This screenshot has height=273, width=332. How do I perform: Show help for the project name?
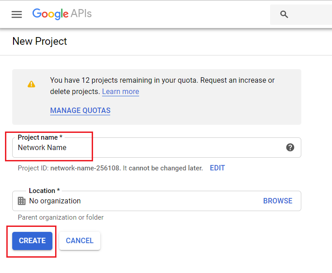tap(290, 147)
